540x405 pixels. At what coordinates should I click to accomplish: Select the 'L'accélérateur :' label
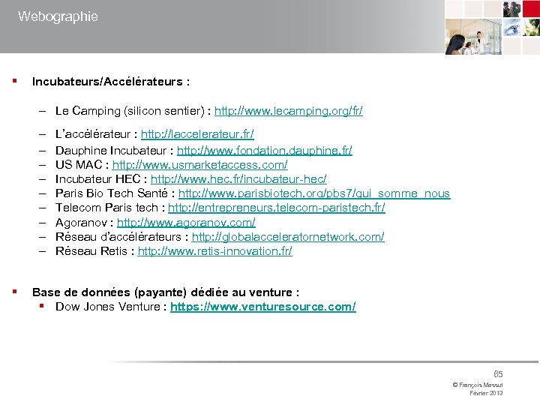pyautogui.click(x=97, y=134)
